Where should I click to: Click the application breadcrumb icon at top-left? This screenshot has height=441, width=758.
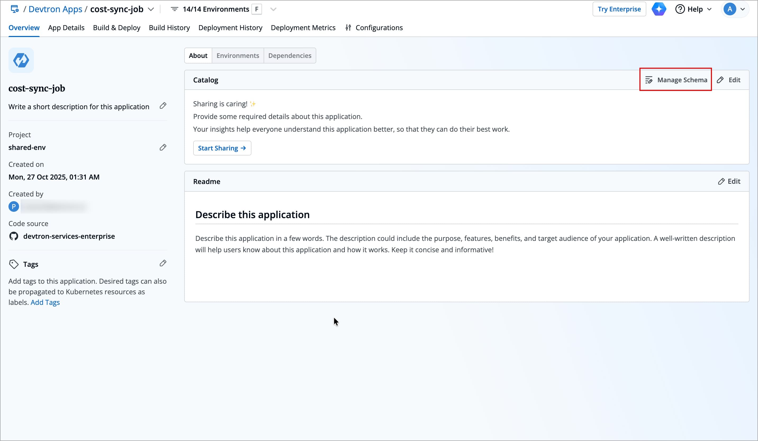(x=15, y=9)
